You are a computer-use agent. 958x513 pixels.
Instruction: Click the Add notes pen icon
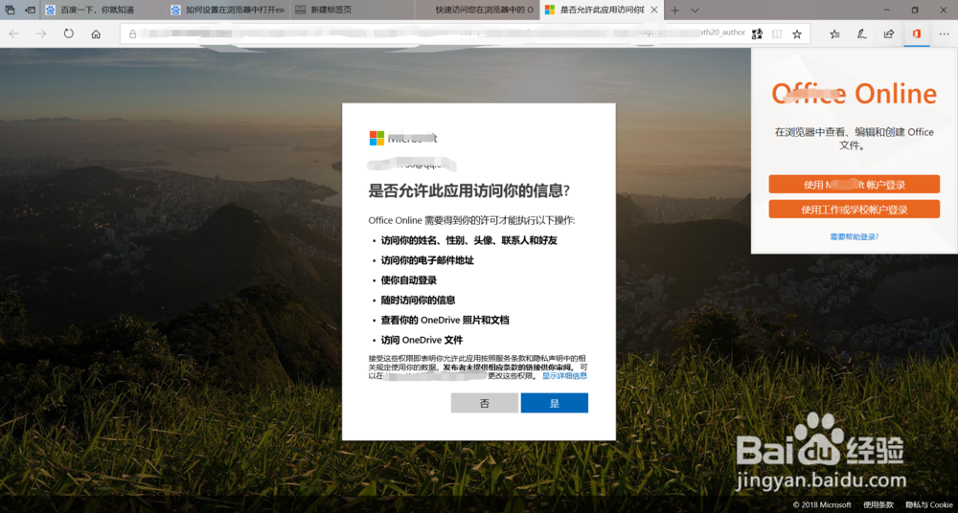click(861, 34)
